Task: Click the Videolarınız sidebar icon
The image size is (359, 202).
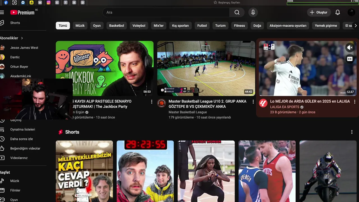Action: pos(2,158)
